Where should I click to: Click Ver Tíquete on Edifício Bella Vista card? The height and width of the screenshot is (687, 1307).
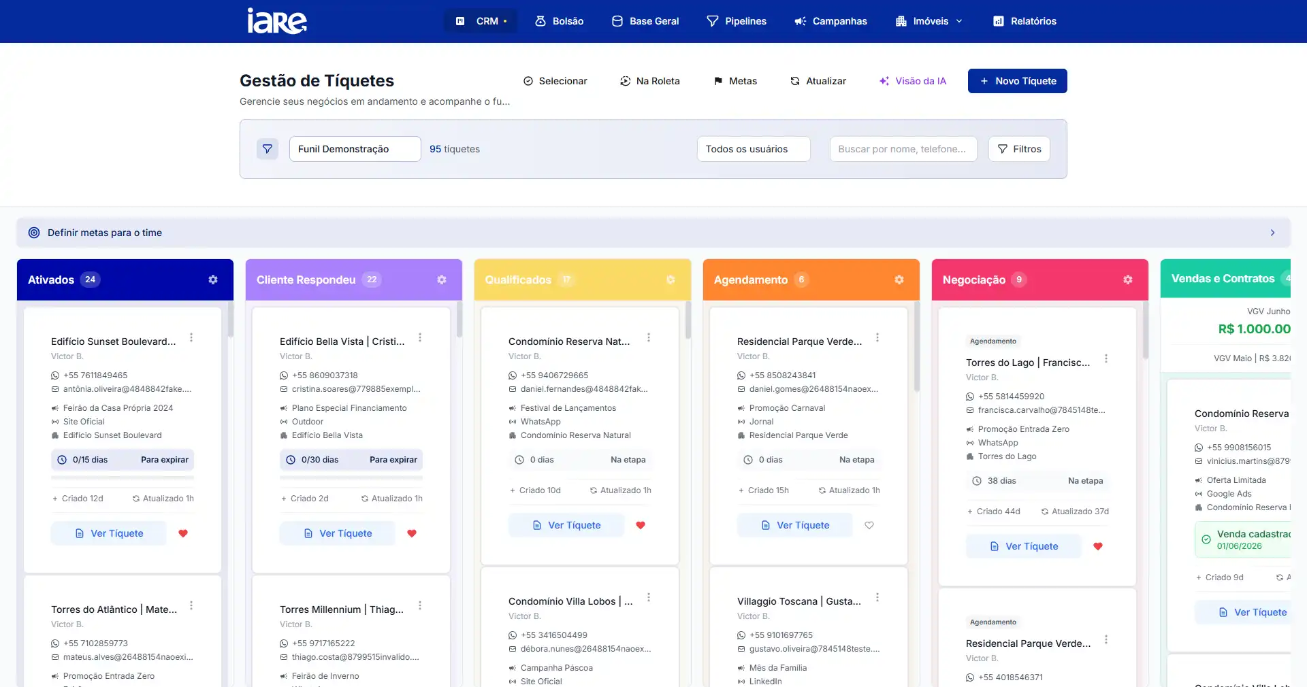click(338, 533)
